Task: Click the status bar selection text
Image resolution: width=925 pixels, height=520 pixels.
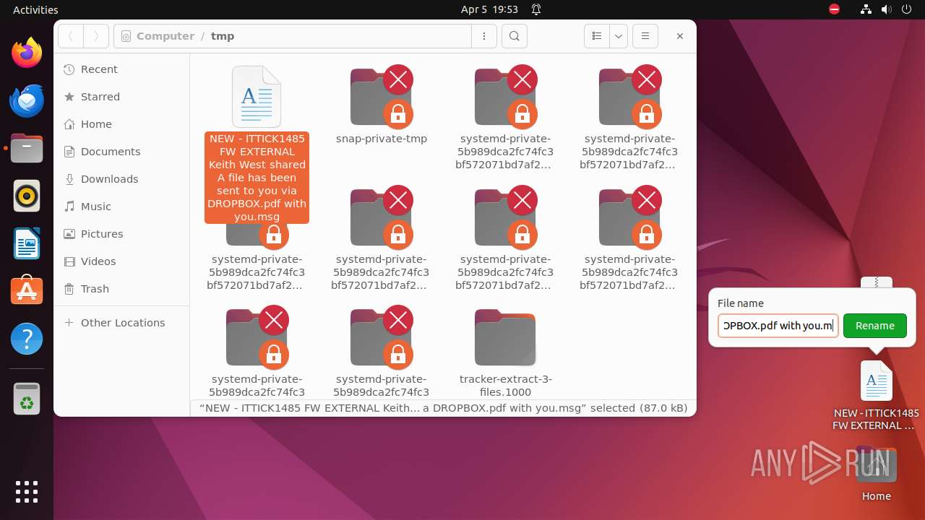Action: [443, 408]
